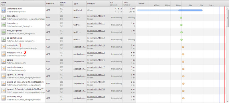Click the JS icon beside mootools-core.js
Viewport: 229px width, 103px height.
[3, 54]
